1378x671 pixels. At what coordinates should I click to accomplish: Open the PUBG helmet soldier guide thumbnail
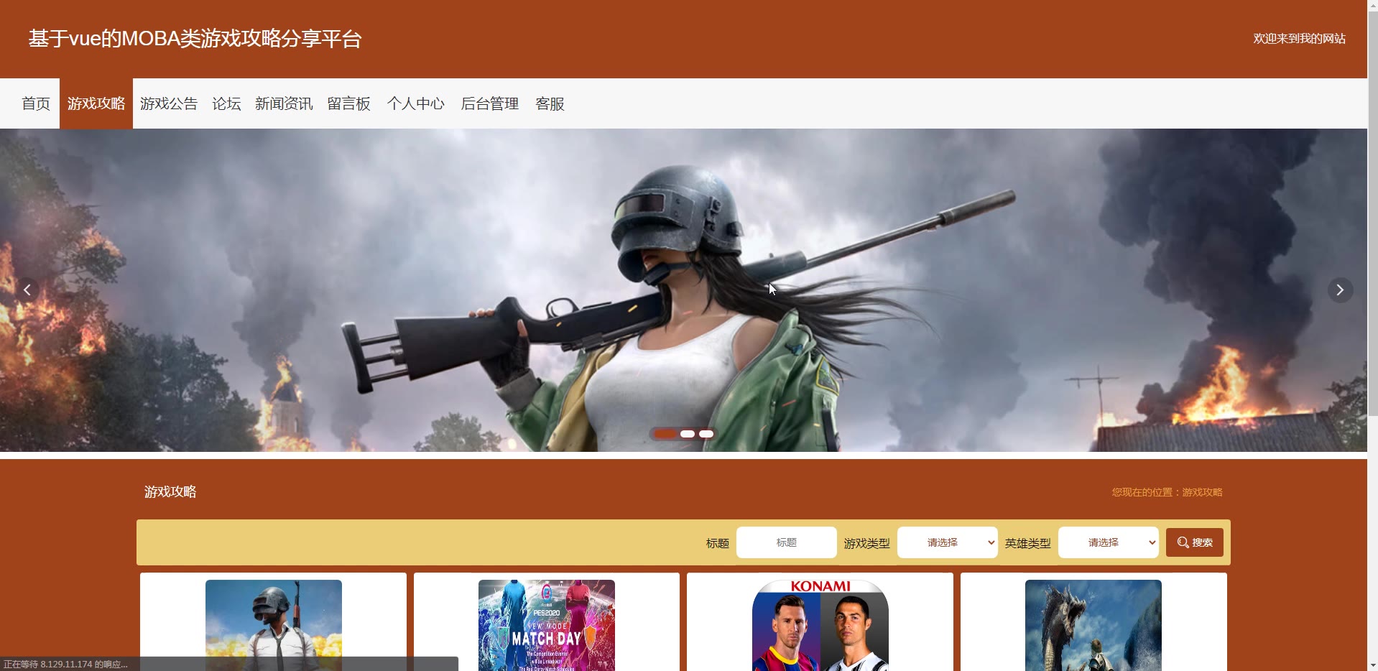coord(274,625)
